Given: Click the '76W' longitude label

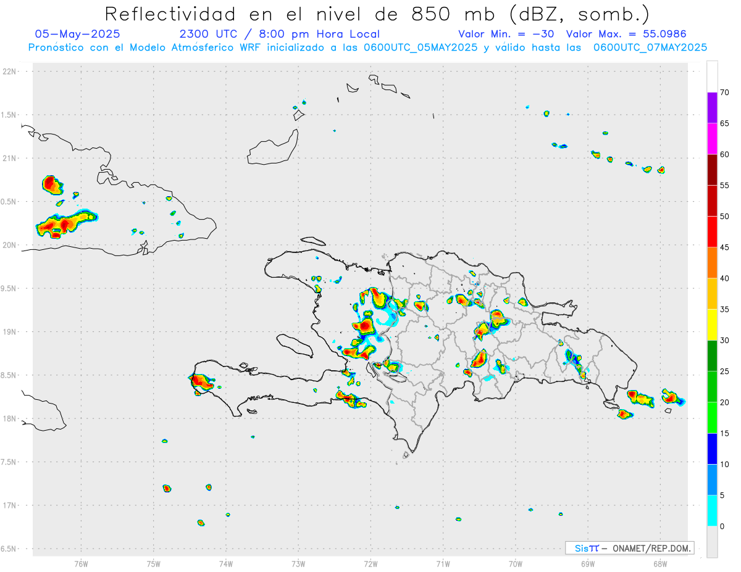Looking at the screenshot, I should point(81,563).
